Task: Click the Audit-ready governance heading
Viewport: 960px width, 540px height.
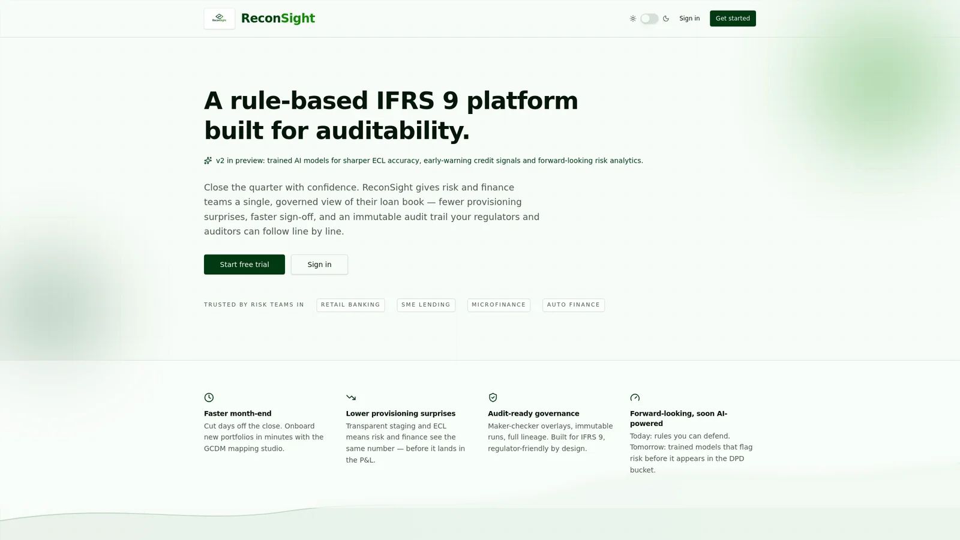Action: pos(533,413)
